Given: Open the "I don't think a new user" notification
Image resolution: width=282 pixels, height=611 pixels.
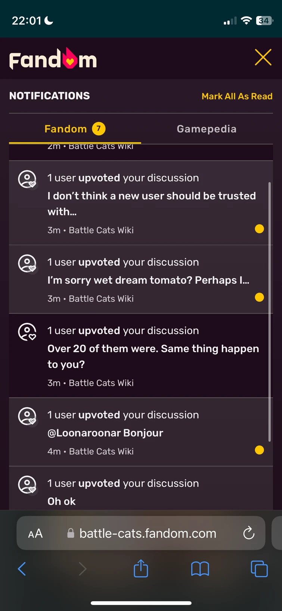Looking at the screenshot, I should point(141,203).
